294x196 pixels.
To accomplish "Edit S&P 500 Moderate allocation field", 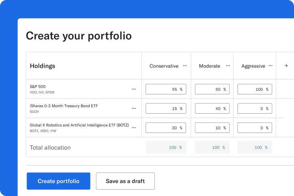I will [212, 89].
